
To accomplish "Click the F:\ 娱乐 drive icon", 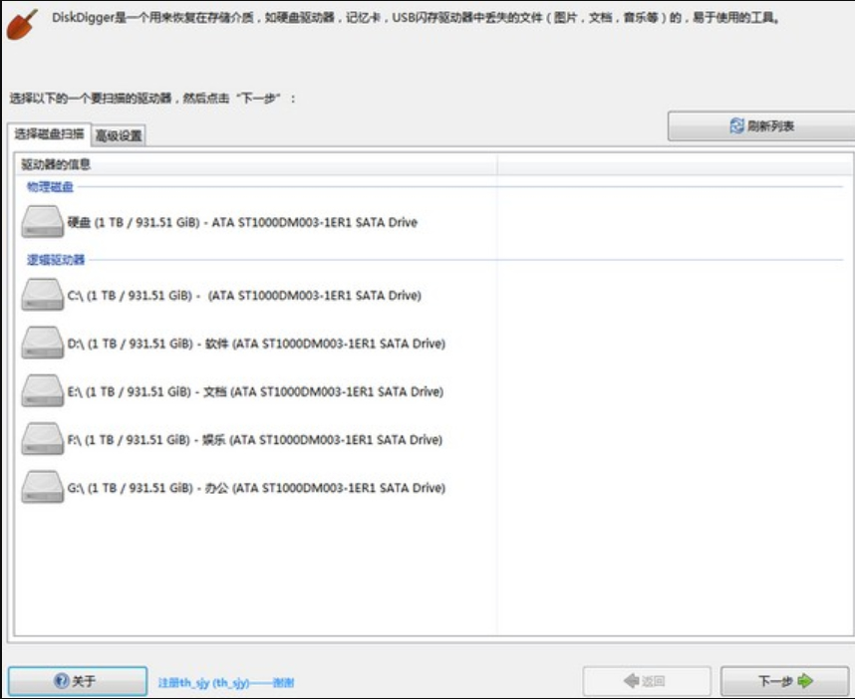I will point(43,439).
